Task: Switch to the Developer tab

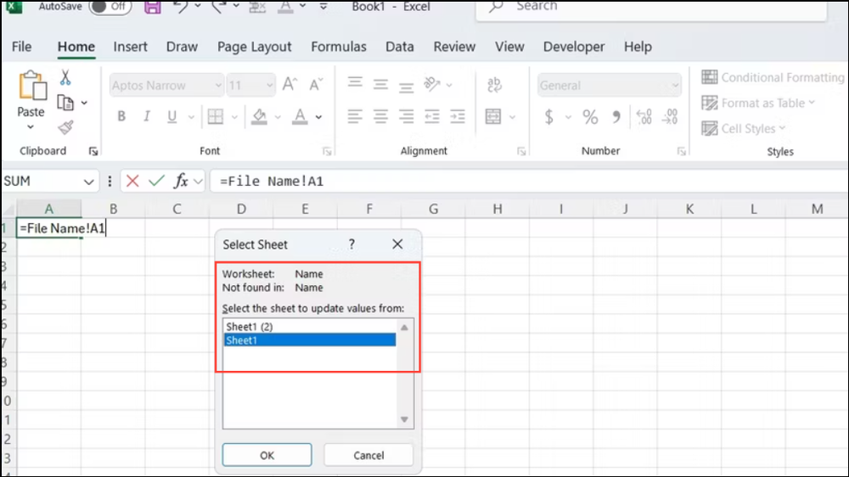Action: tap(574, 47)
